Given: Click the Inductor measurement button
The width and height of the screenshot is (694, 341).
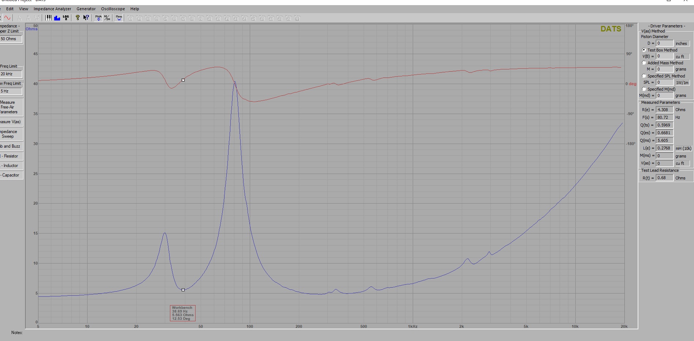Looking at the screenshot, I should (x=11, y=166).
